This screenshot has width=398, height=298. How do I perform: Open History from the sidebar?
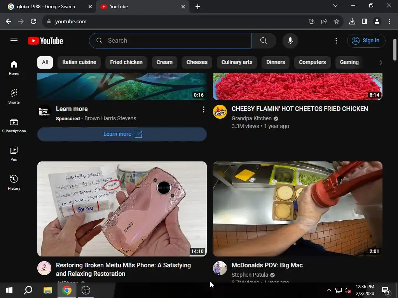[x=14, y=182]
